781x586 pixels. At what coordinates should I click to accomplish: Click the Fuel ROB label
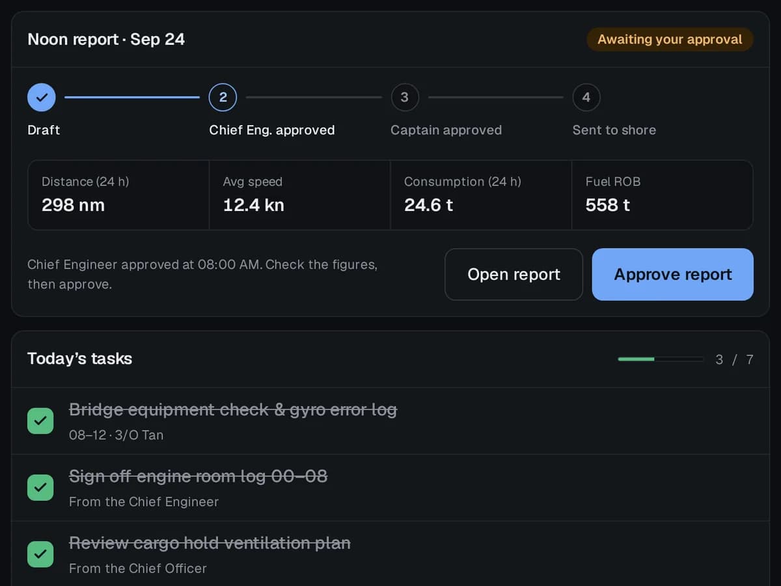point(613,182)
